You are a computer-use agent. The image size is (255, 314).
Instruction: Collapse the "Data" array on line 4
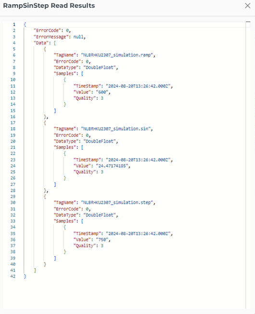click(x=55, y=43)
